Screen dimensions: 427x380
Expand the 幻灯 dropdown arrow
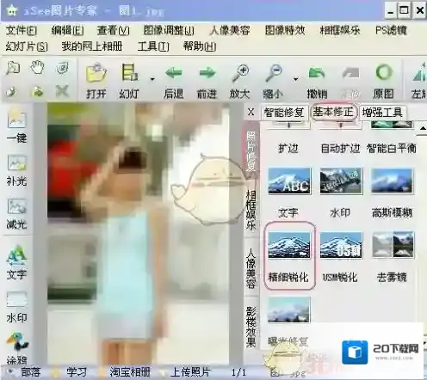pos(152,79)
